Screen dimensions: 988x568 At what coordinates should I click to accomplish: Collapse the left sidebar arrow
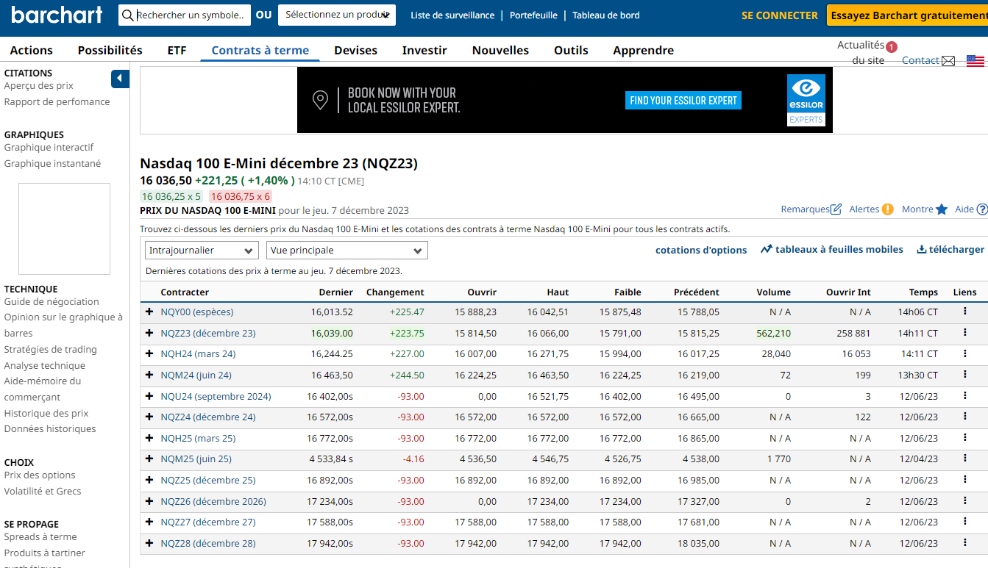click(120, 79)
